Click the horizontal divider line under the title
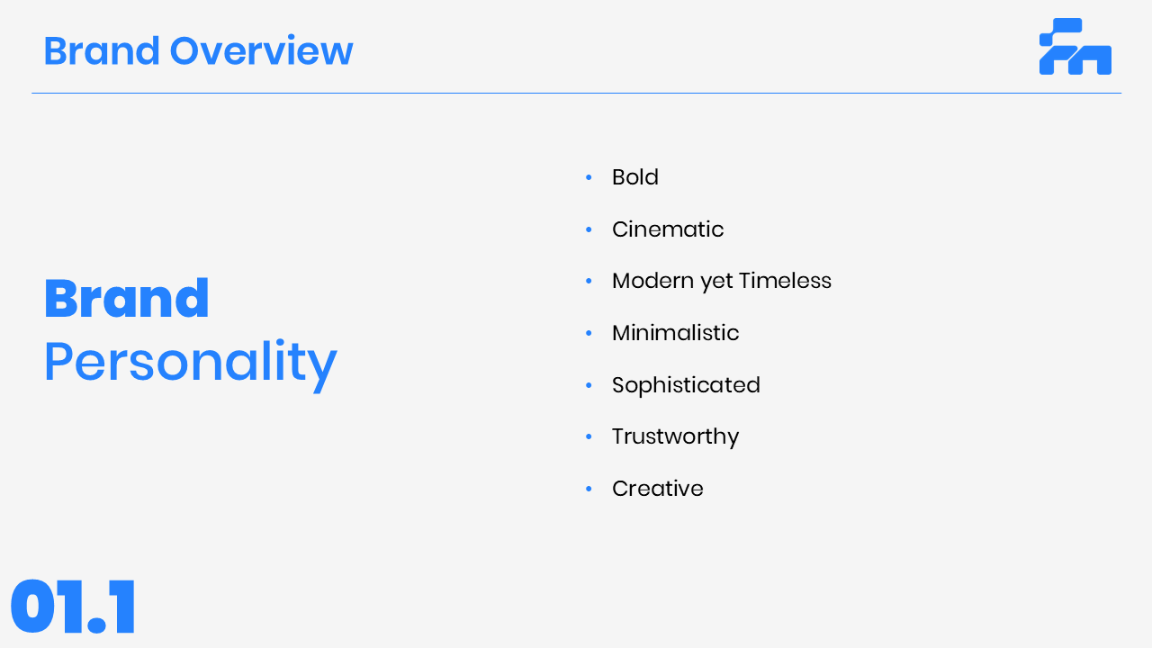Image resolution: width=1152 pixels, height=648 pixels. click(x=576, y=93)
